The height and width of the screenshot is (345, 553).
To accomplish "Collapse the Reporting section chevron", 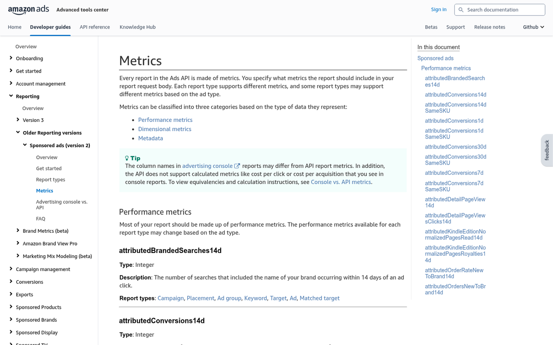I will 11,96.
